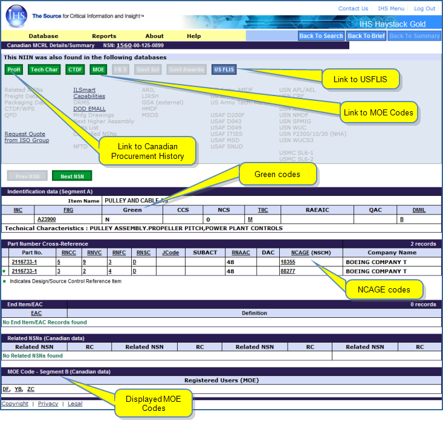Image resolution: width=443 pixels, height=426 pixels.
Task: Go to Next NSN
Action: 72,176
